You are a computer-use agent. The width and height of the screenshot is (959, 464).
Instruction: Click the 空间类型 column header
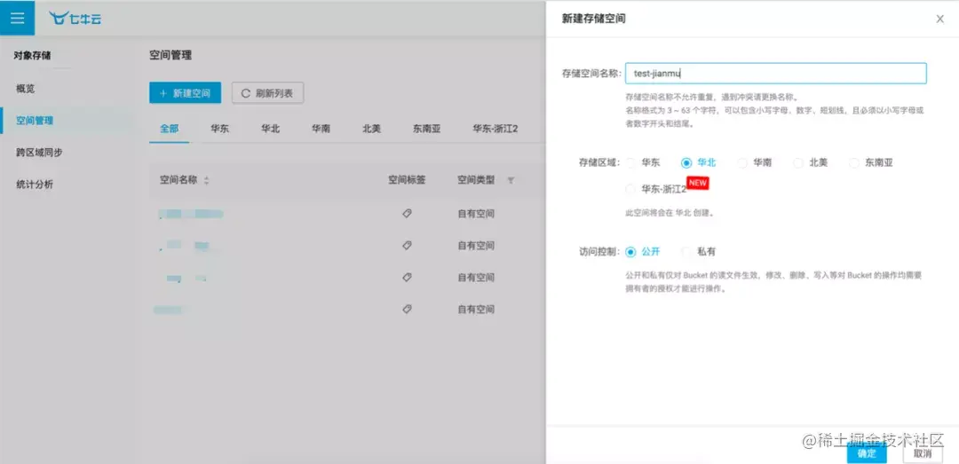[477, 180]
